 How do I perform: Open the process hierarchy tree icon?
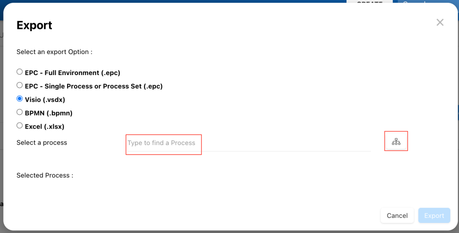(x=396, y=141)
